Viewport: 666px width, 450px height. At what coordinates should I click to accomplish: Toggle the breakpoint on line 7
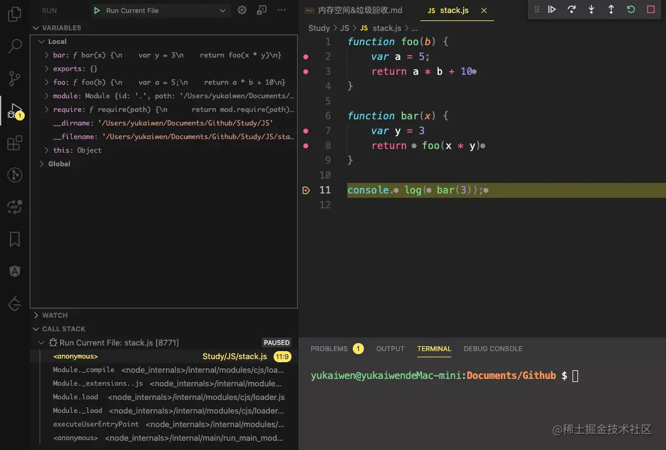pyautogui.click(x=306, y=131)
